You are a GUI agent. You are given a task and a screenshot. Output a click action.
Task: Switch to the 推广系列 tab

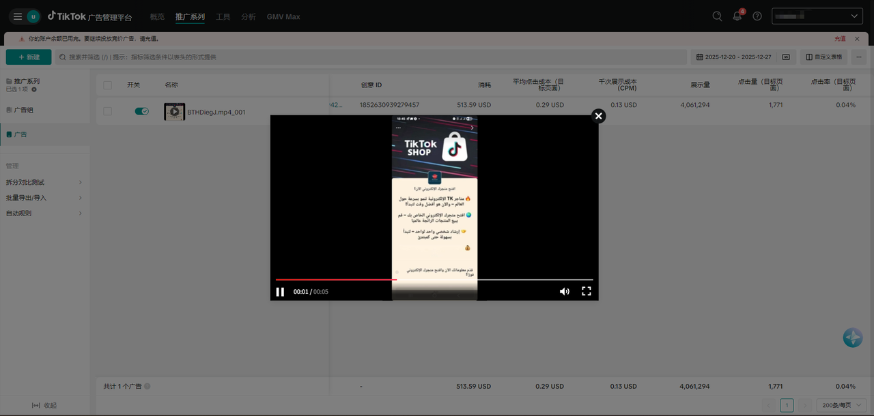point(190,16)
